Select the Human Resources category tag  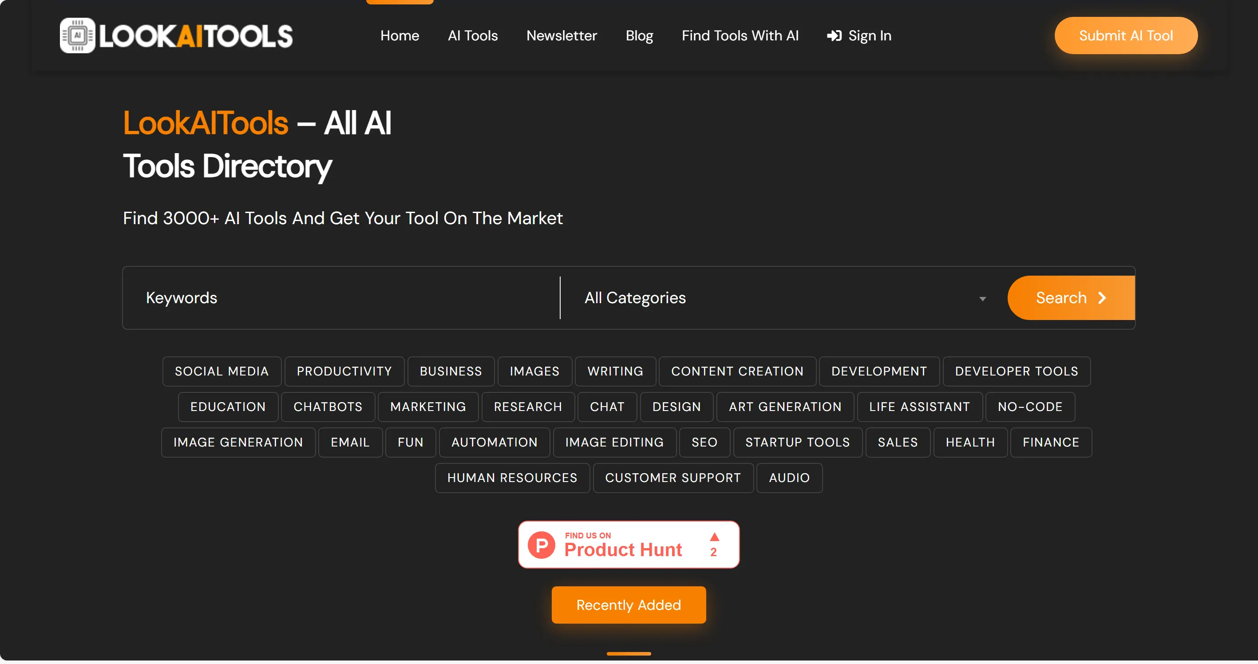coord(512,478)
